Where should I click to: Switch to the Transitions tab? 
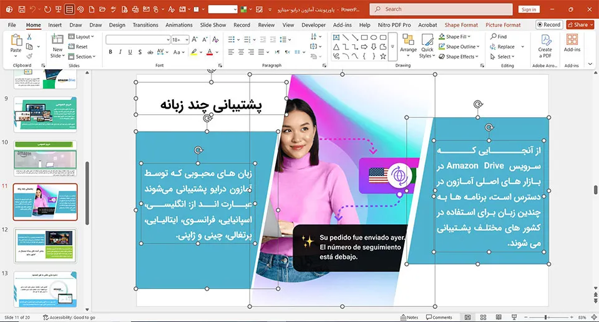[x=145, y=25]
